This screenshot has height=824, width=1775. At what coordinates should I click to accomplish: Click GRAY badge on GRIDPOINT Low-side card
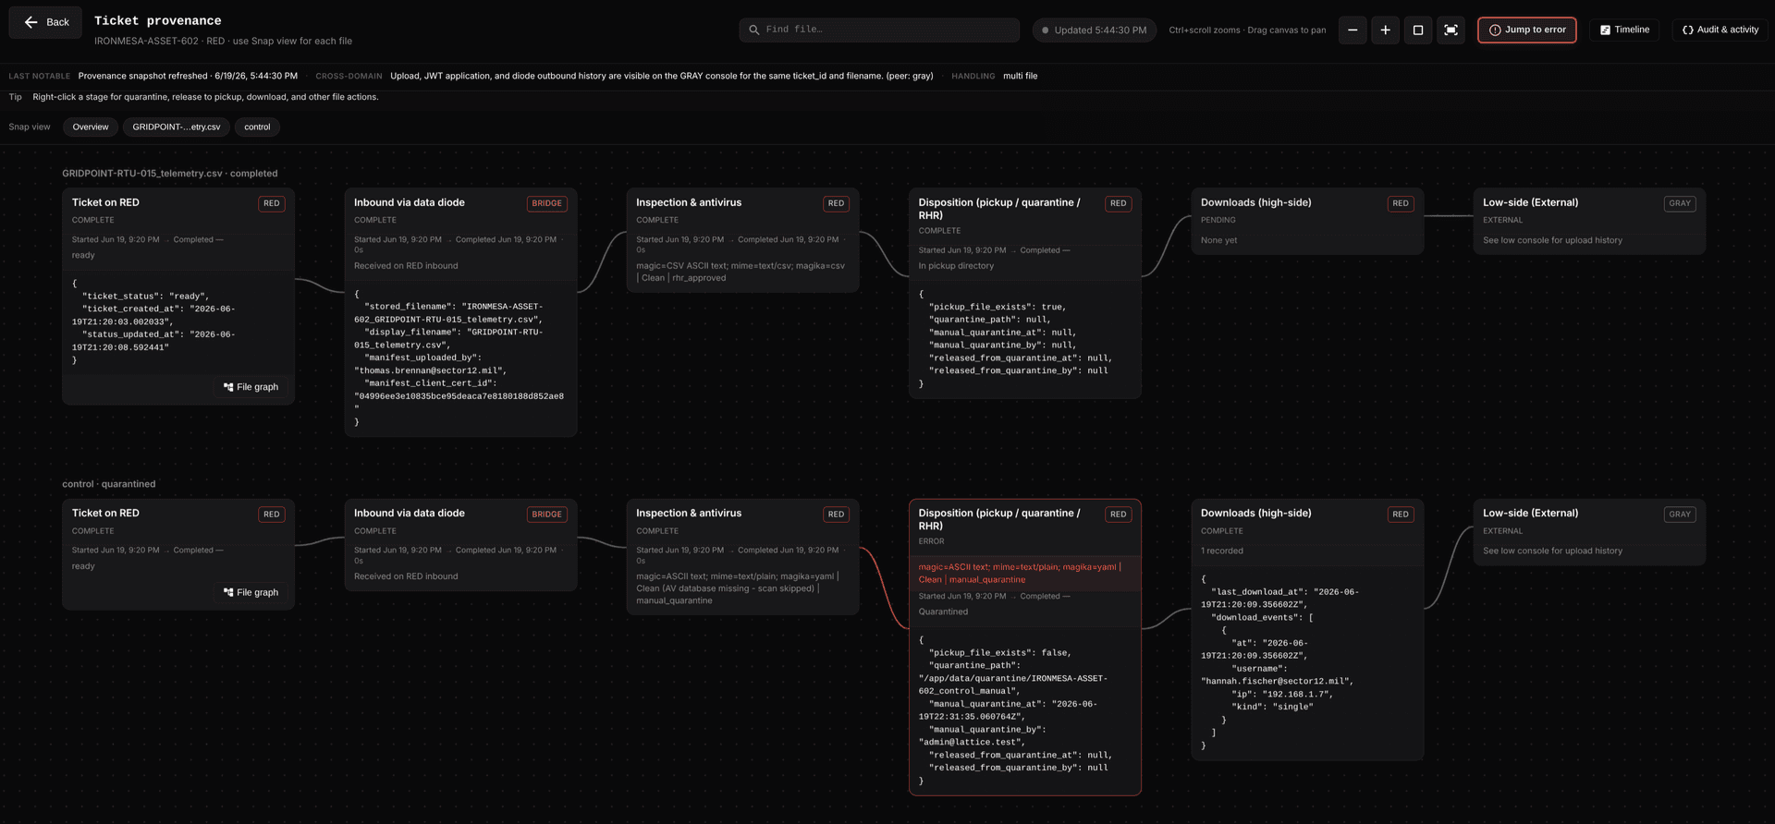(x=1680, y=203)
